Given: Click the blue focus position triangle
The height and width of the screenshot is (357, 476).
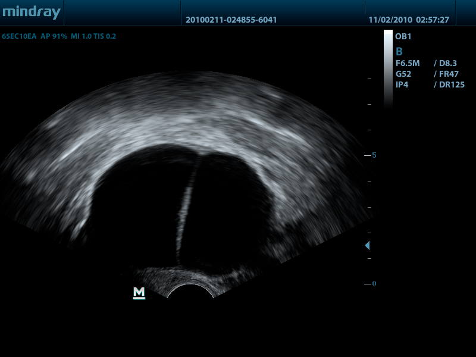Looking at the screenshot, I should [x=367, y=245].
